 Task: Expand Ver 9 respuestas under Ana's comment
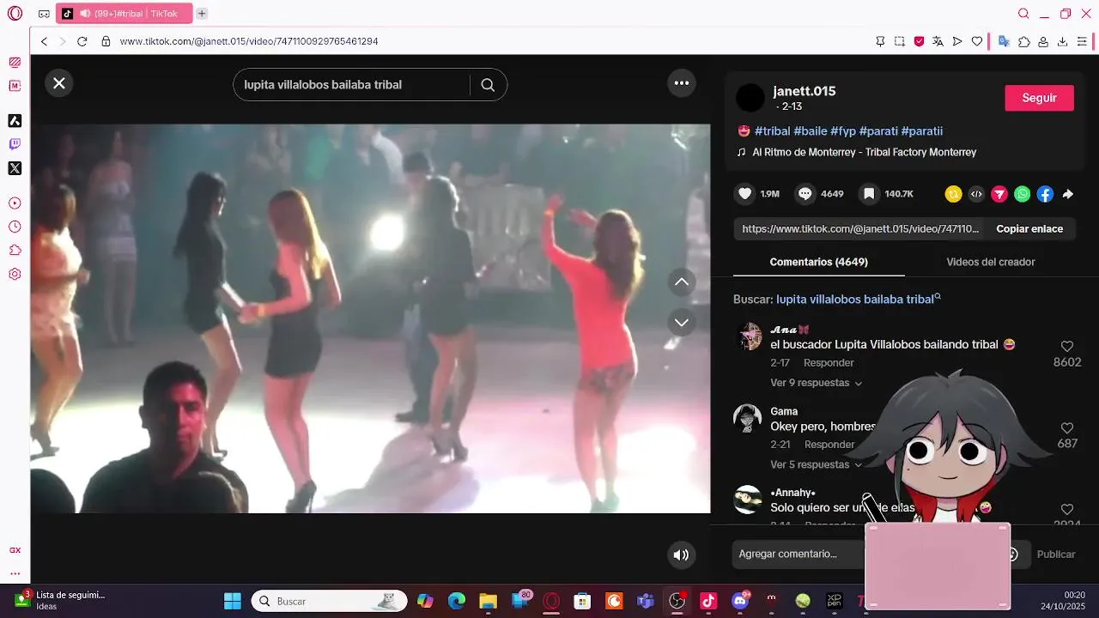pyautogui.click(x=816, y=383)
